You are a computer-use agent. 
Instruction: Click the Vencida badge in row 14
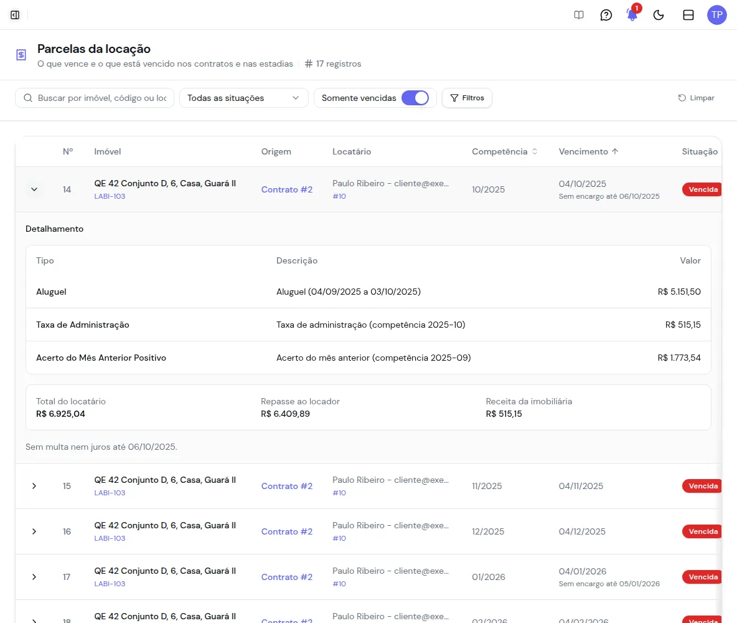(x=703, y=189)
